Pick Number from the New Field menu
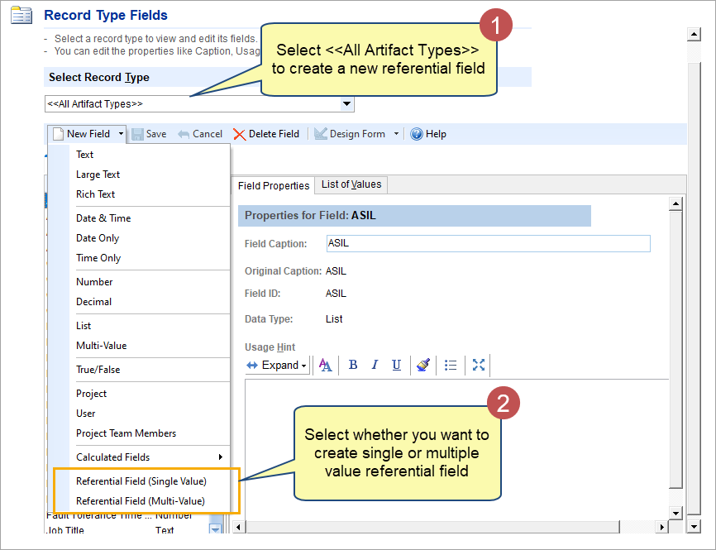Screen dimensions: 716x550 pos(94,282)
